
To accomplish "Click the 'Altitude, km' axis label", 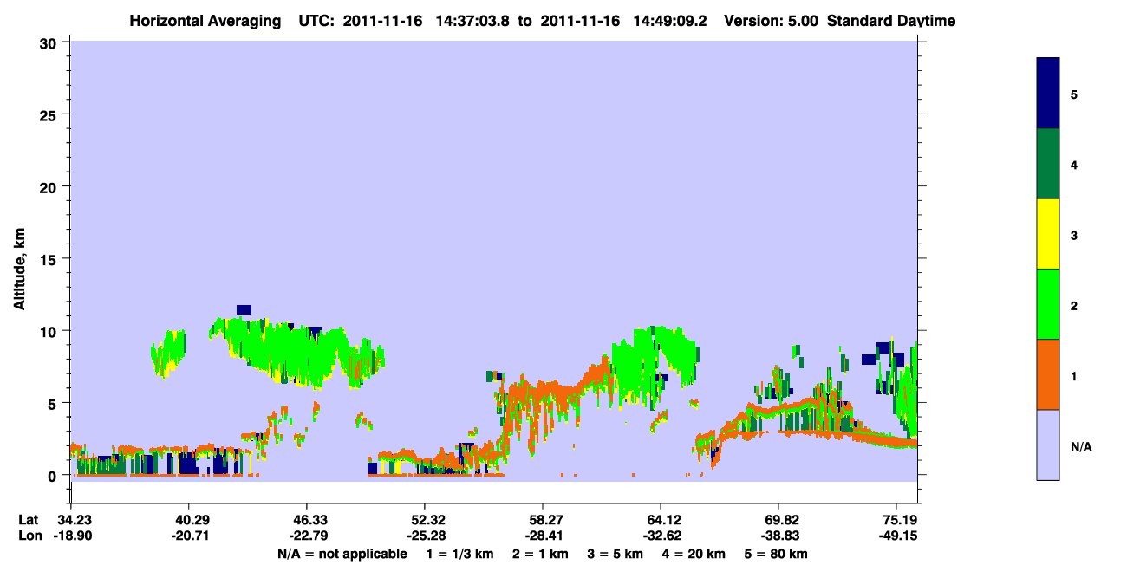I will (x=20, y=263).
